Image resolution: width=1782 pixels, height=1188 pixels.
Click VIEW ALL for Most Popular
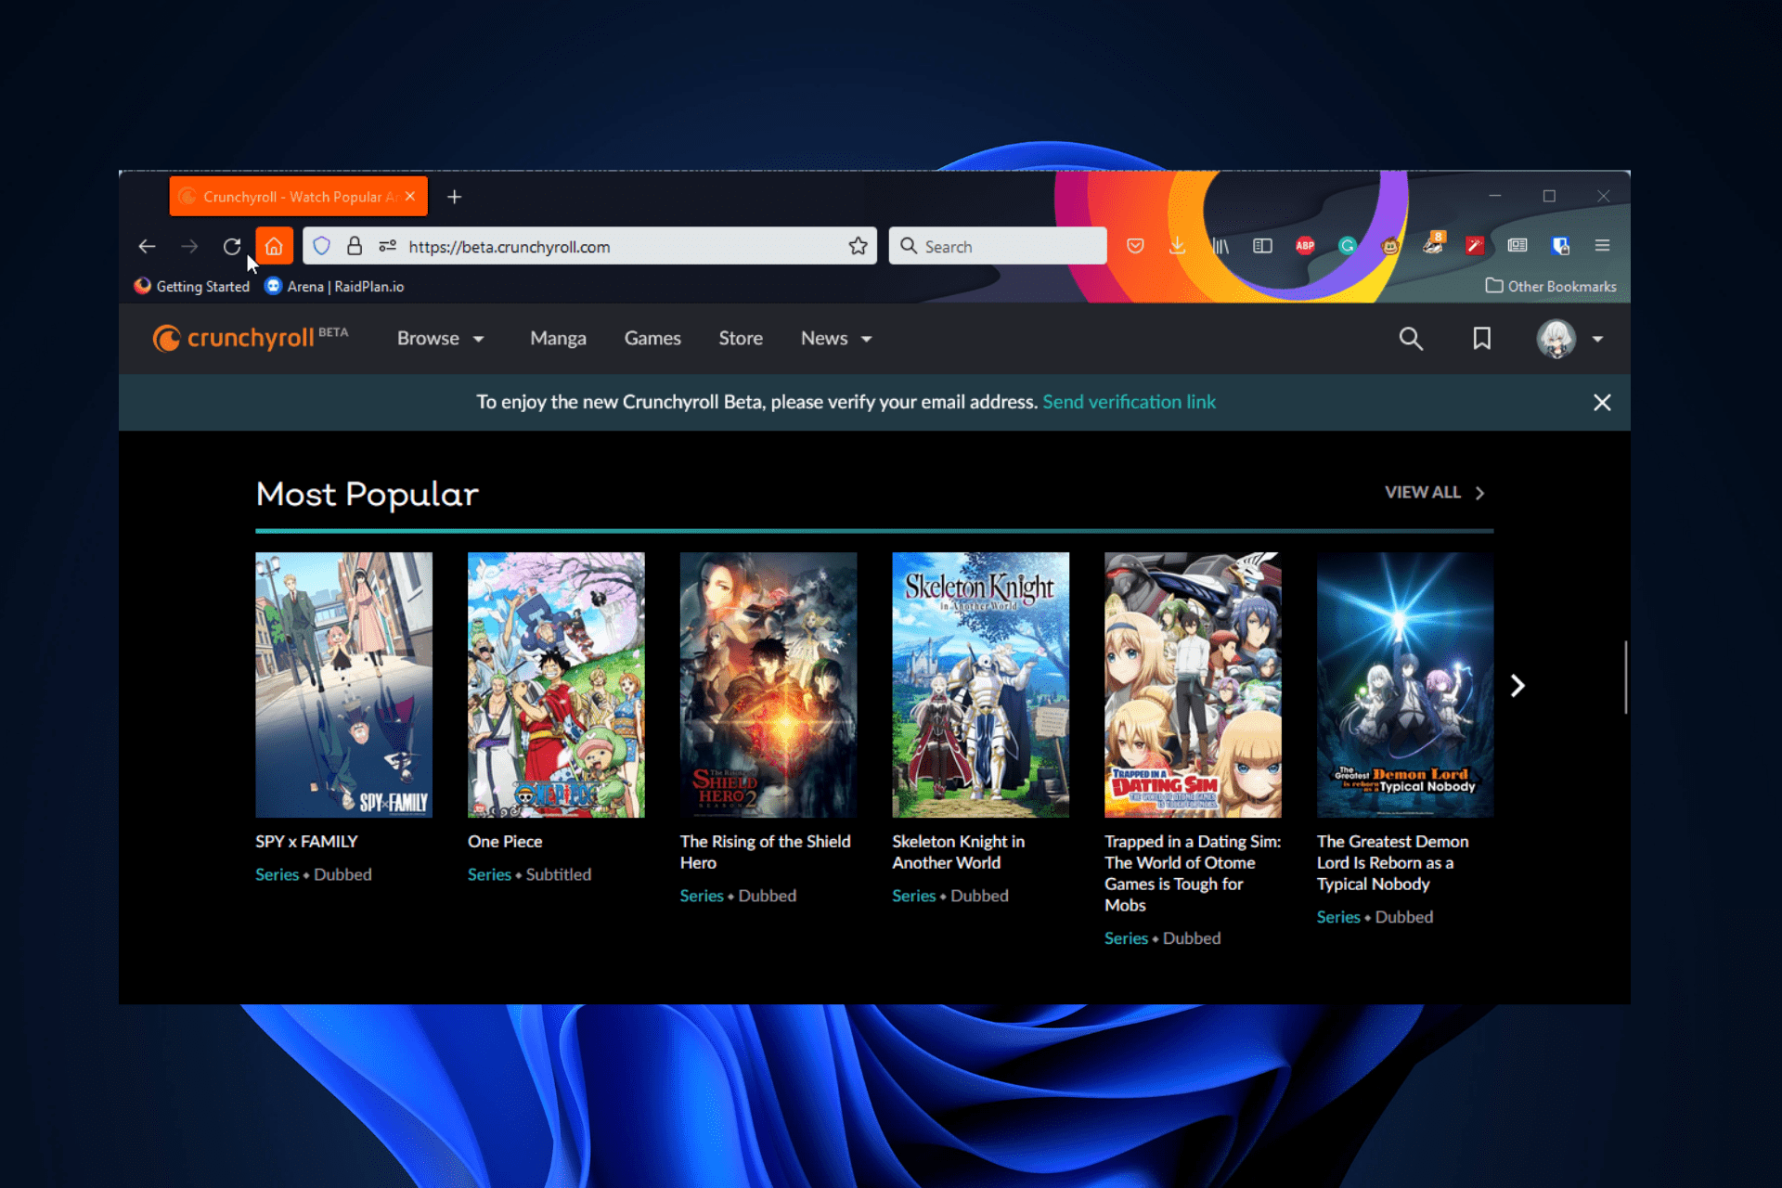[x=1435, y=493]
